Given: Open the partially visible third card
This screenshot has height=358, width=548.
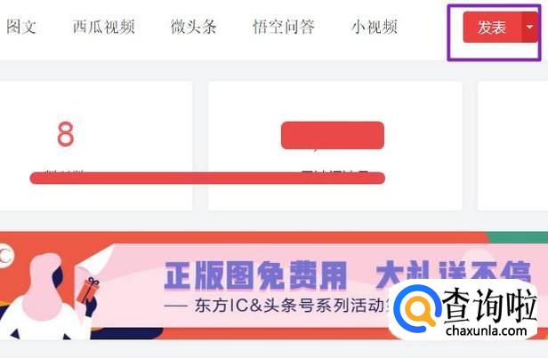Looking at the screenshot, I should tap(512, 146).
